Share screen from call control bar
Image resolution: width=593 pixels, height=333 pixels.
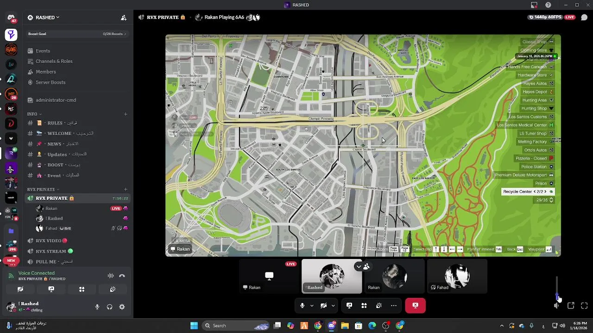pos(349,305)
